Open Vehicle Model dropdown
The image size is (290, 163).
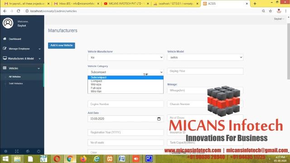[205, 58]
